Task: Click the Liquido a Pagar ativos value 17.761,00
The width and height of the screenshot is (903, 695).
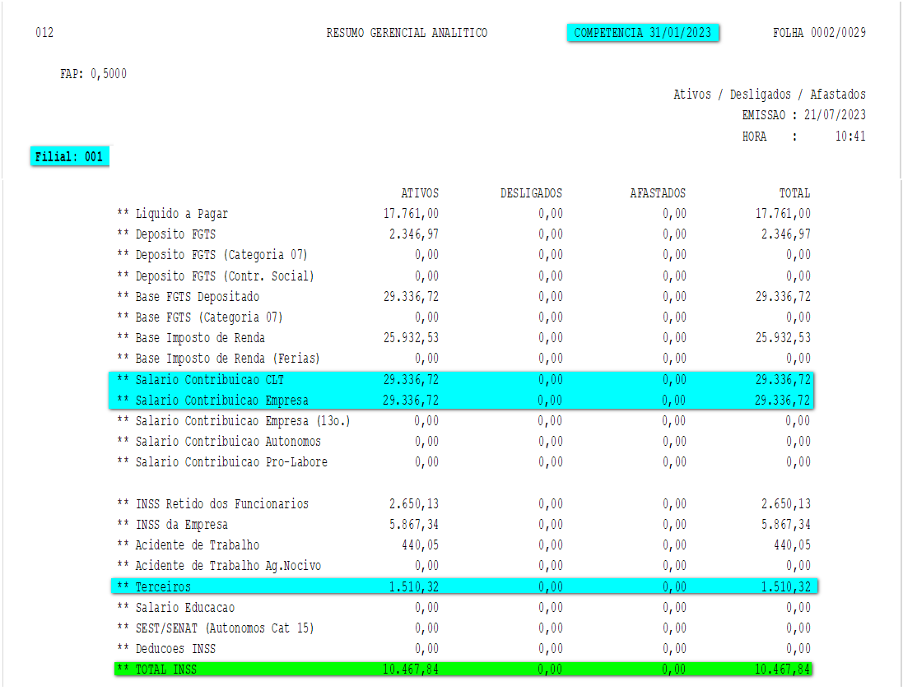Action: (412, 214)
